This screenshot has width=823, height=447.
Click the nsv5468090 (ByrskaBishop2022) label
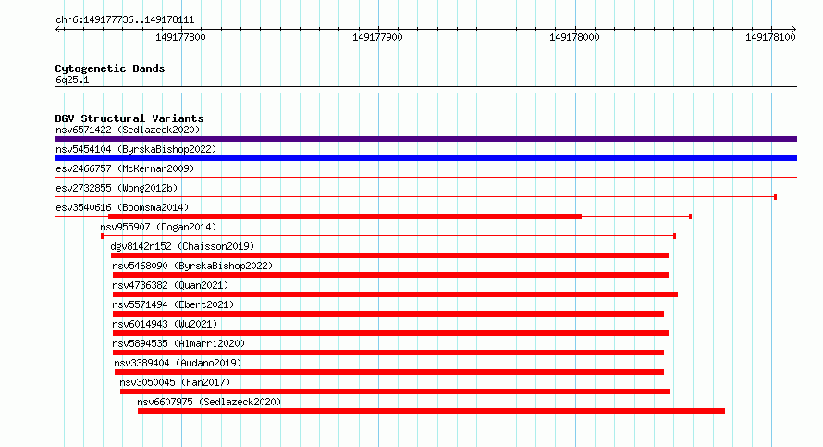[192, 266]
